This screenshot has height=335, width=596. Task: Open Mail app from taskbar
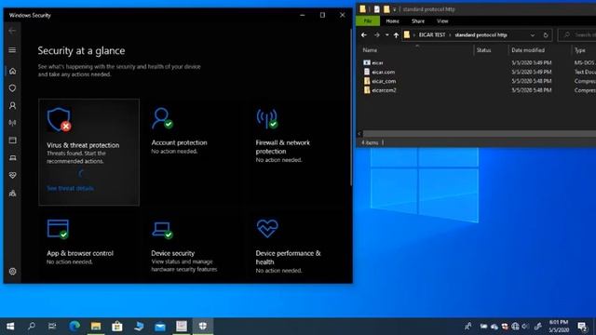(160, 327)
